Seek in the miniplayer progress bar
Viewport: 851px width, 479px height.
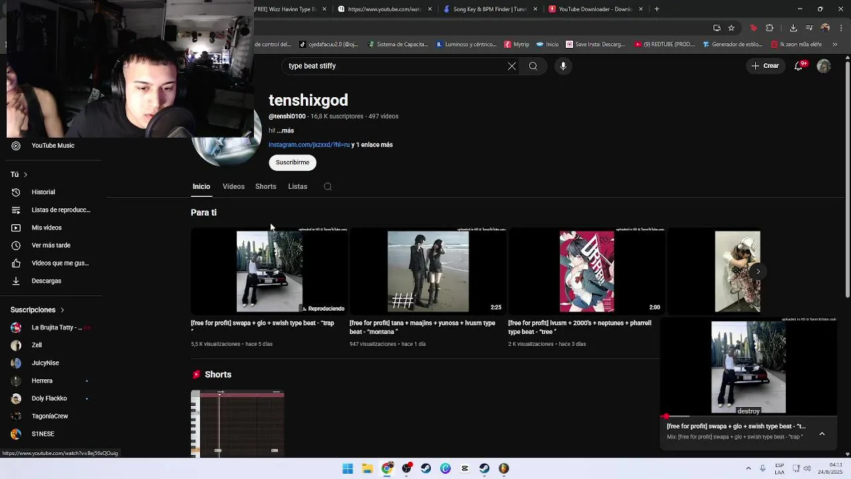[x=749, y=416]
